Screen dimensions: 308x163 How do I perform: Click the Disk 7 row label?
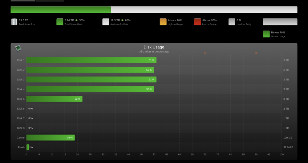click(x=21, y=118)
